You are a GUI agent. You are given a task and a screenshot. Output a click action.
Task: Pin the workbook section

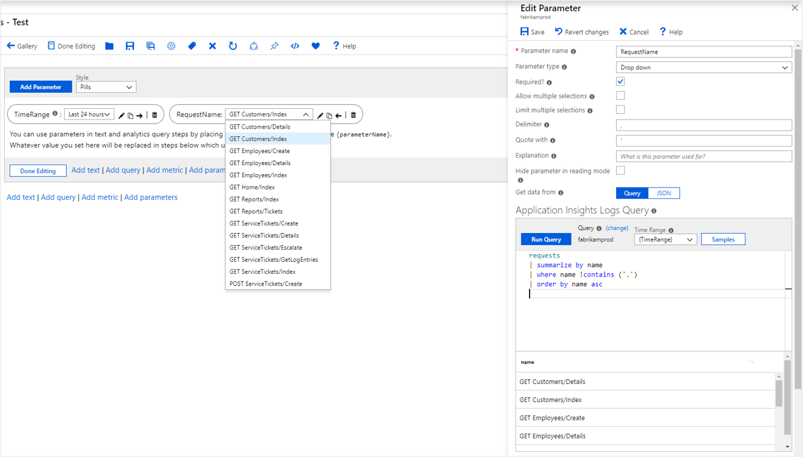coord(273,45)
